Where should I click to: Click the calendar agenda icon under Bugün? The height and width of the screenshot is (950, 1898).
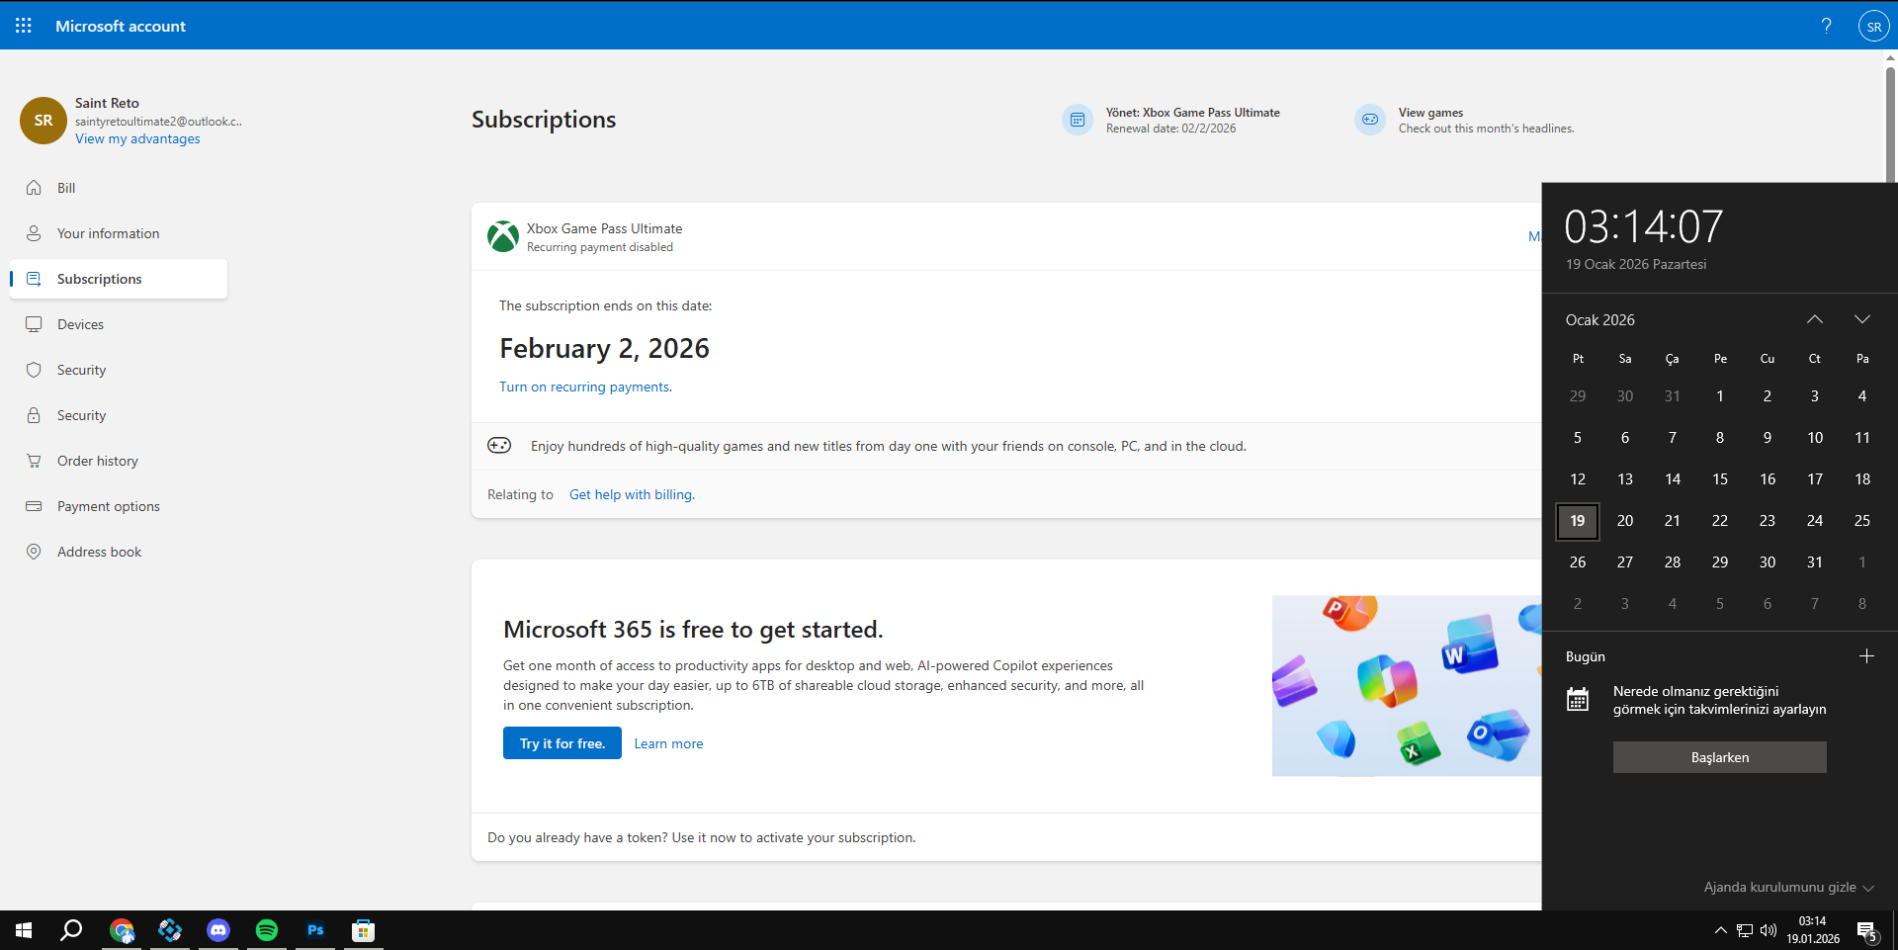coord(1578,700)
